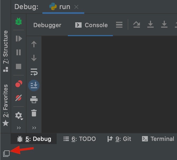Screen dimensions: 177x160
Task: Clear console with the trash icon
Action: [x=34, y=113]
